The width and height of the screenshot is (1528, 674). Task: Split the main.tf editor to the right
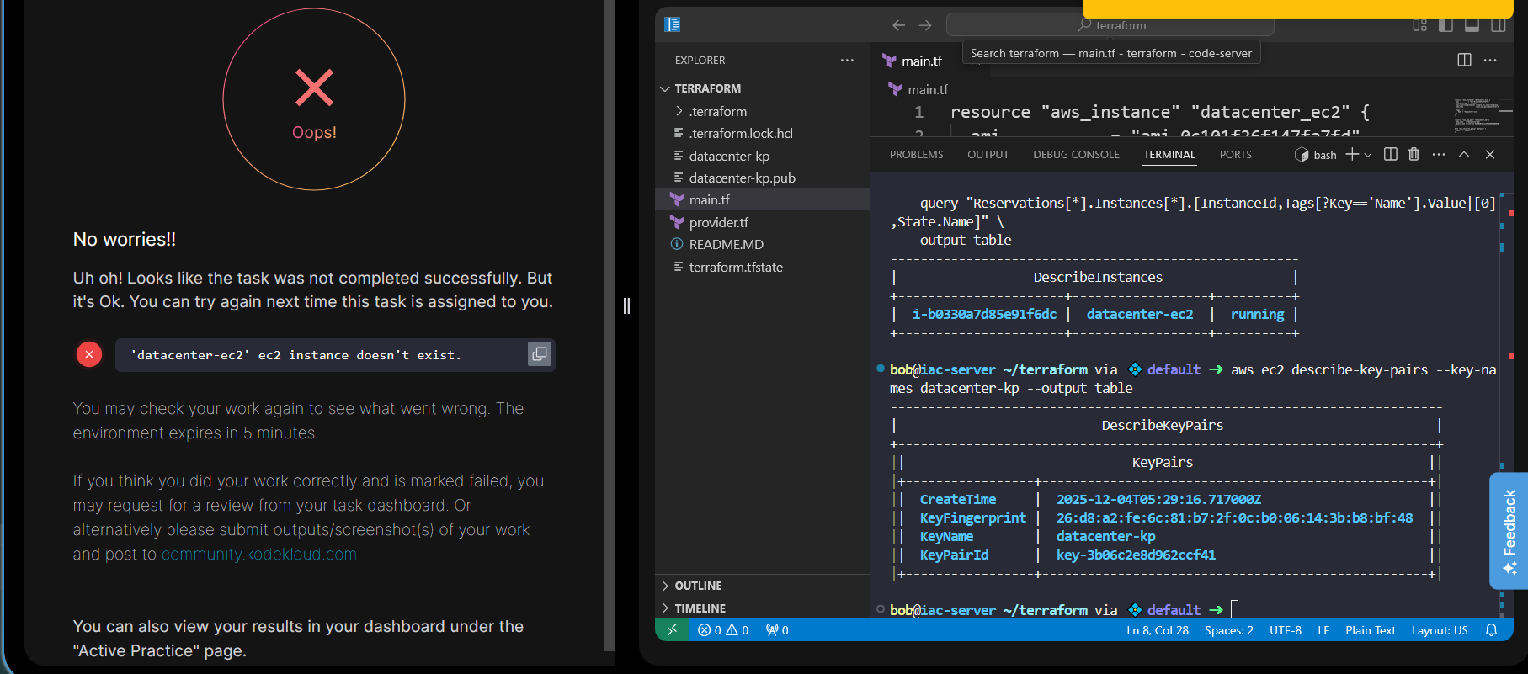click(x=1464, y=60)
